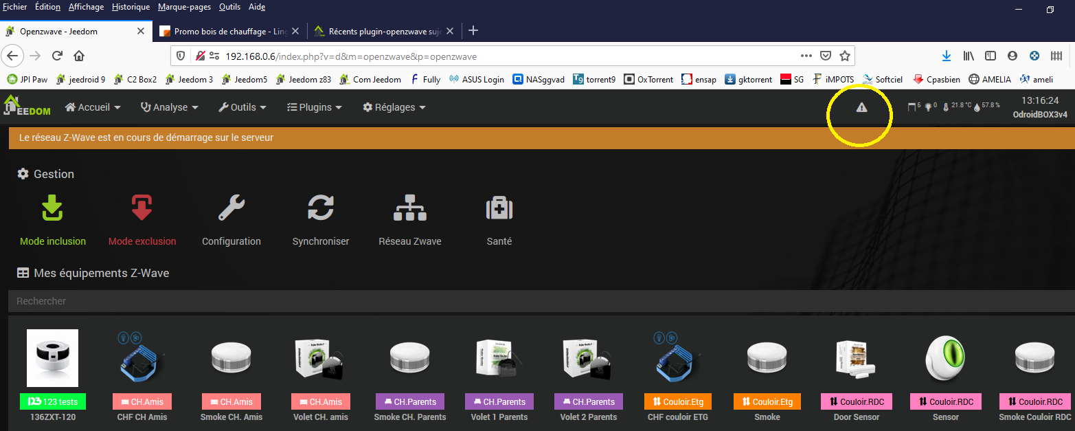1075x431 pixels.
Task: Open the 136ZXT-120 equipment
Action: tap(52, 375)
